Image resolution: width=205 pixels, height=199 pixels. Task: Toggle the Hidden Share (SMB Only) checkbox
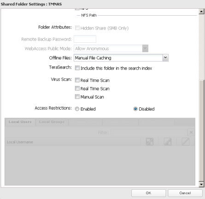pyautogui.click(x=77, y=28)
